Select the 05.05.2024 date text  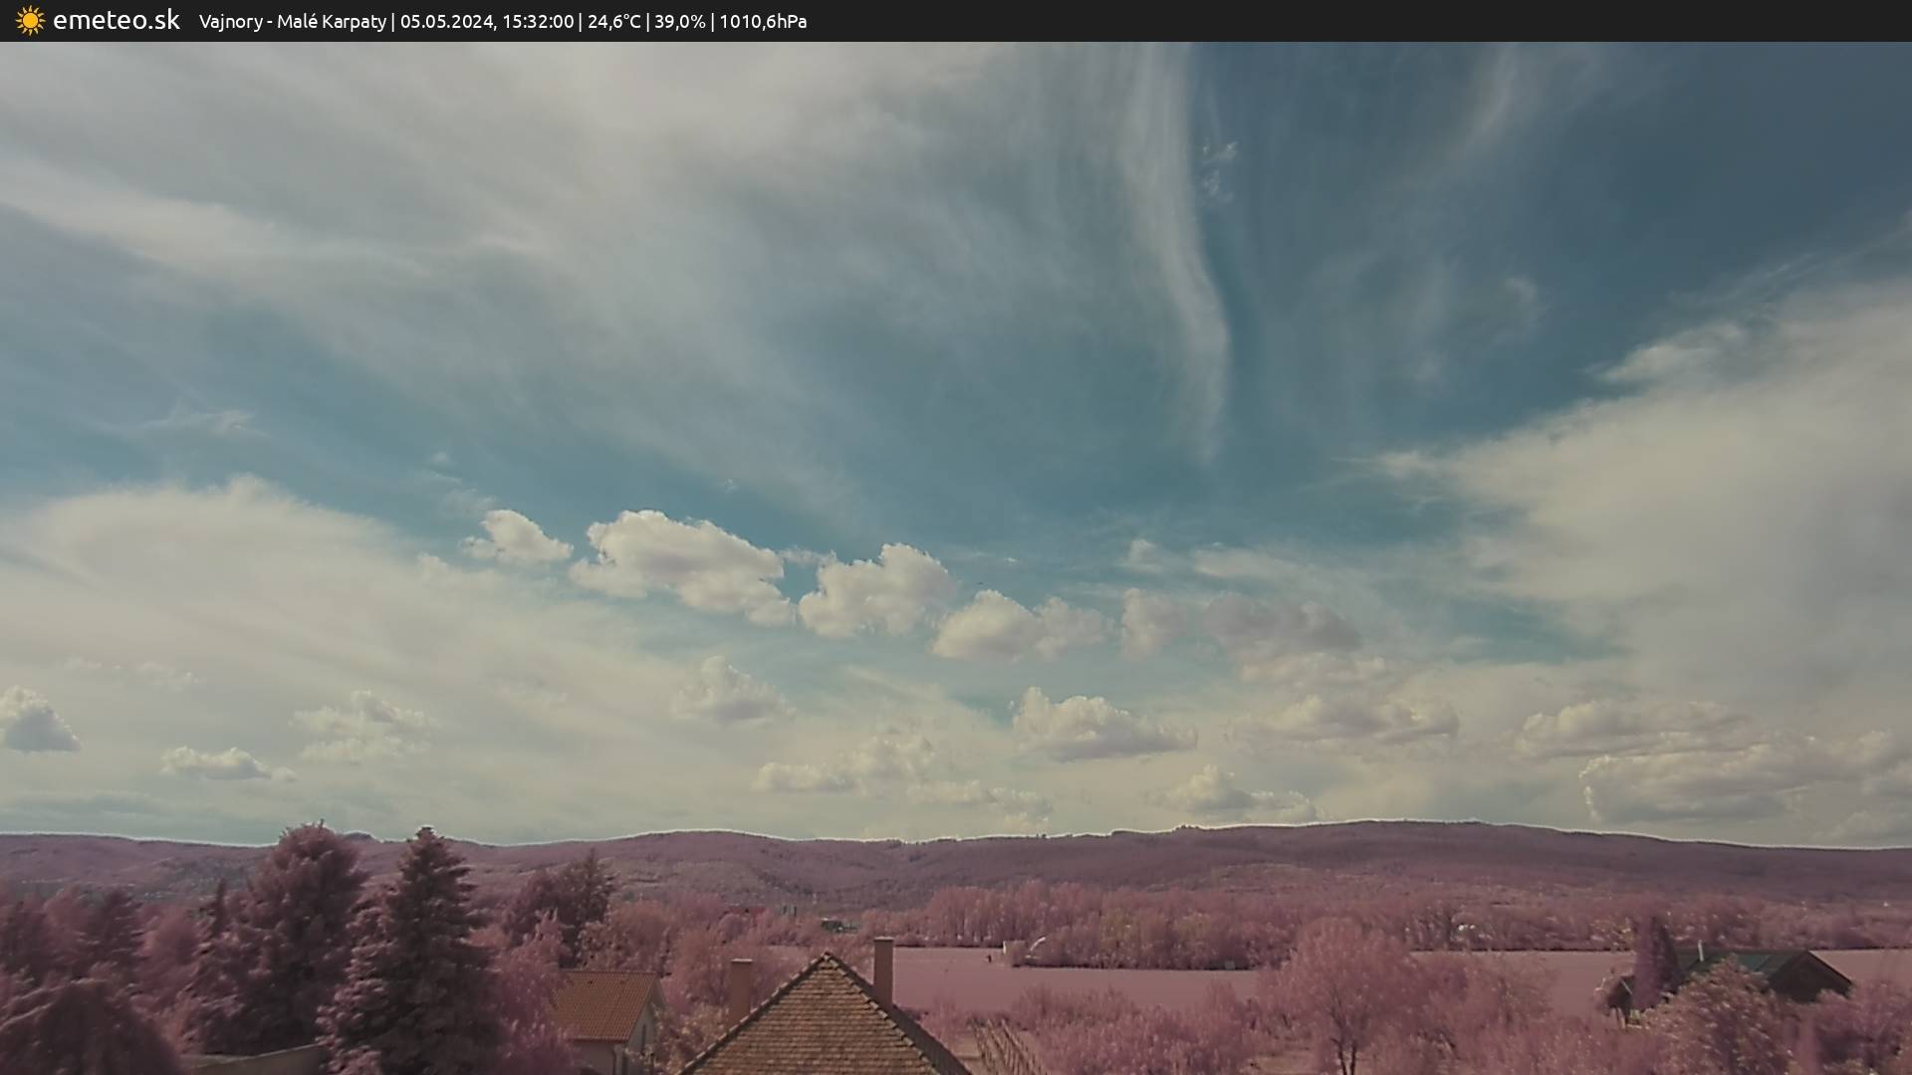447,21
